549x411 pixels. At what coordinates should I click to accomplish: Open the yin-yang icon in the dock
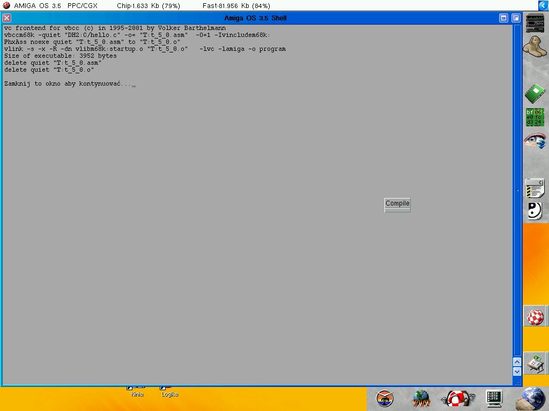(x=535, y=211)
